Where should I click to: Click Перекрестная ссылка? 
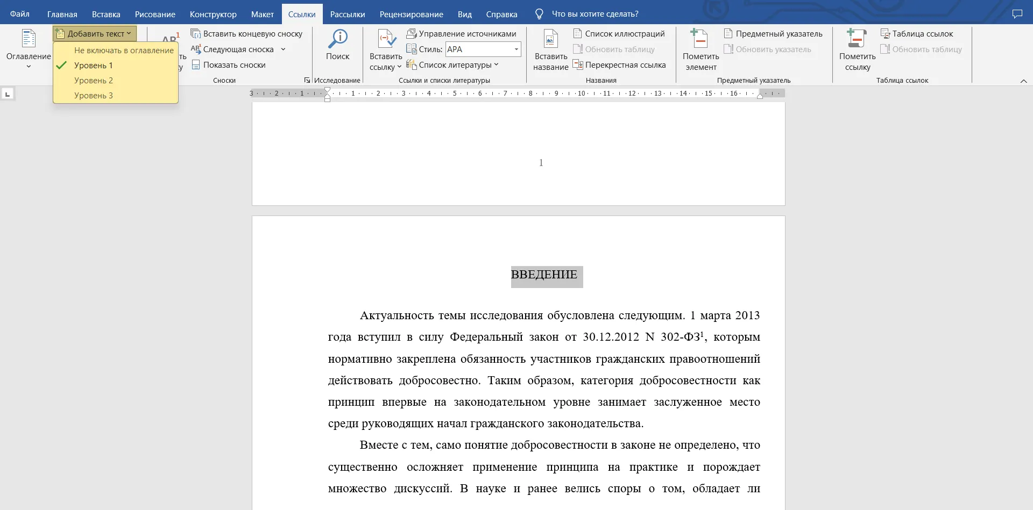619,64
